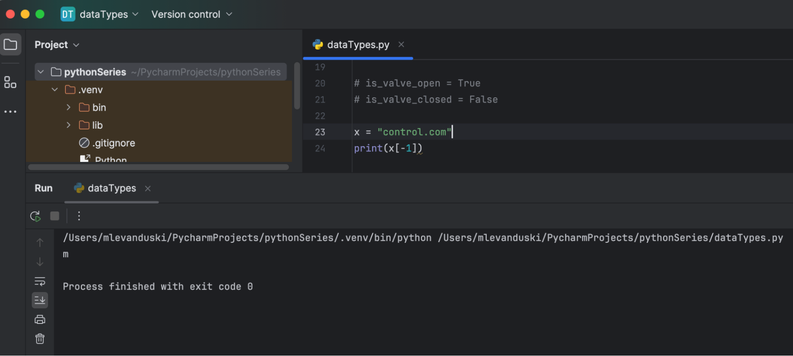Select the lib folder row
The height and width of the screenshot is (356, 793).
tap(159, 125)
